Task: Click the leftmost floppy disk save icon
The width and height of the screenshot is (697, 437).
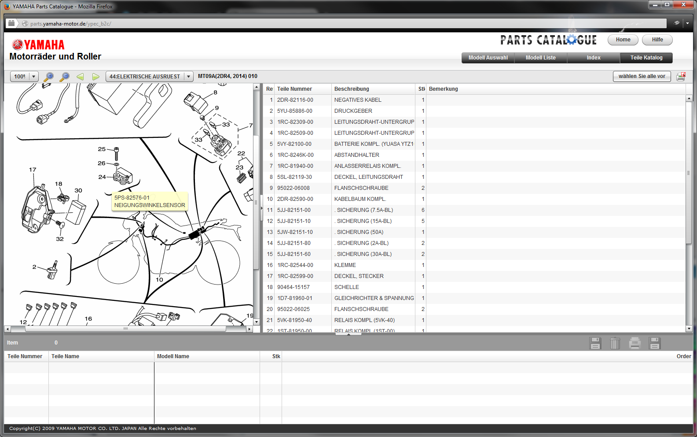Action: point(595,343)
